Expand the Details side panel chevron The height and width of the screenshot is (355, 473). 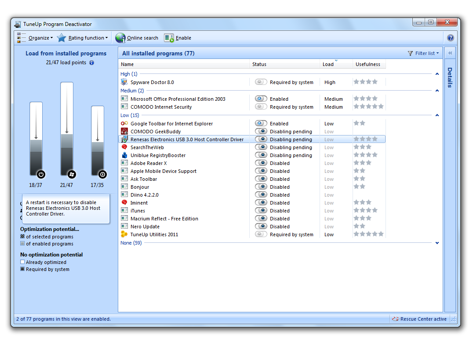[x=450, y=53]
